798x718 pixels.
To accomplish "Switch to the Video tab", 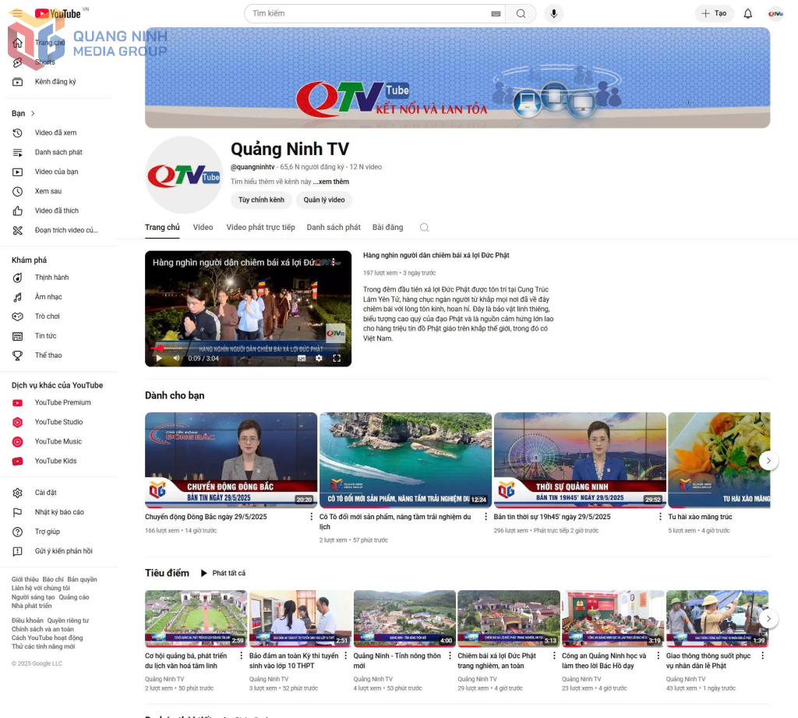I will click(x=203, y=228).
